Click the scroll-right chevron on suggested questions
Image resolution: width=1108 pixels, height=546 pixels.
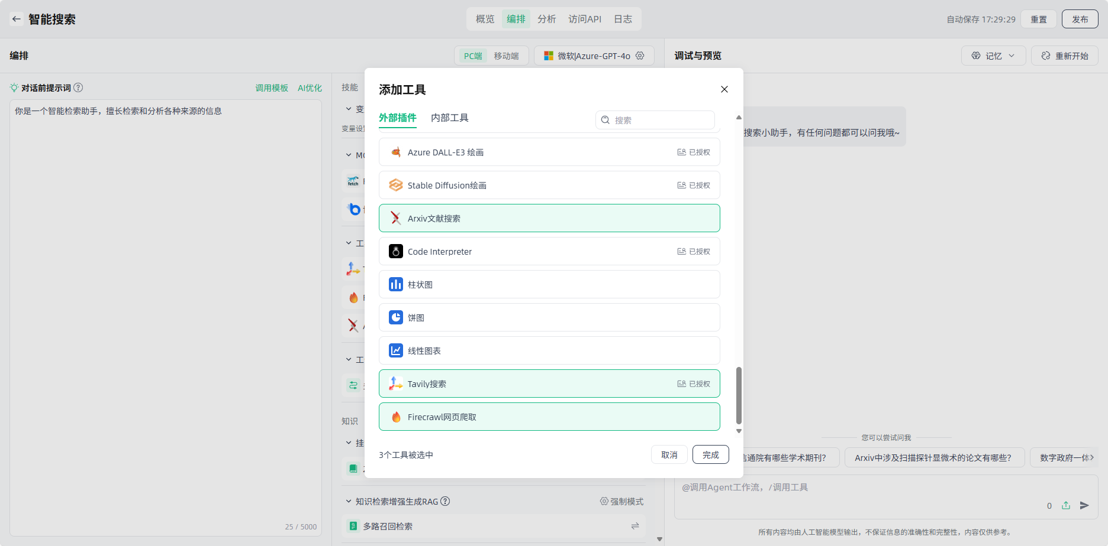(1092, 457)
